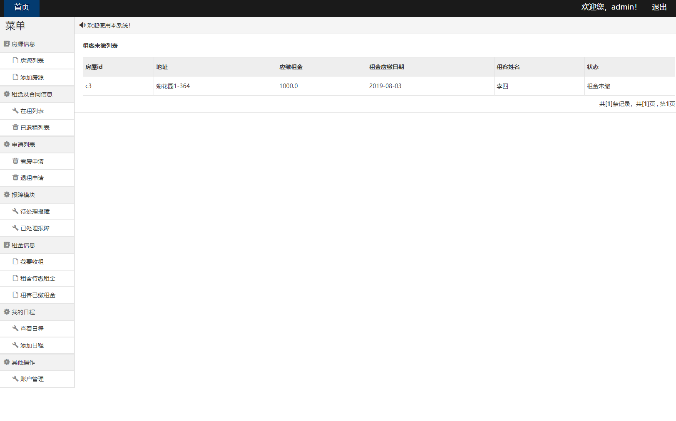Open the 租客已缴租金 link
676x421 pixels.
pyautogui.click(x=37, y=295)
